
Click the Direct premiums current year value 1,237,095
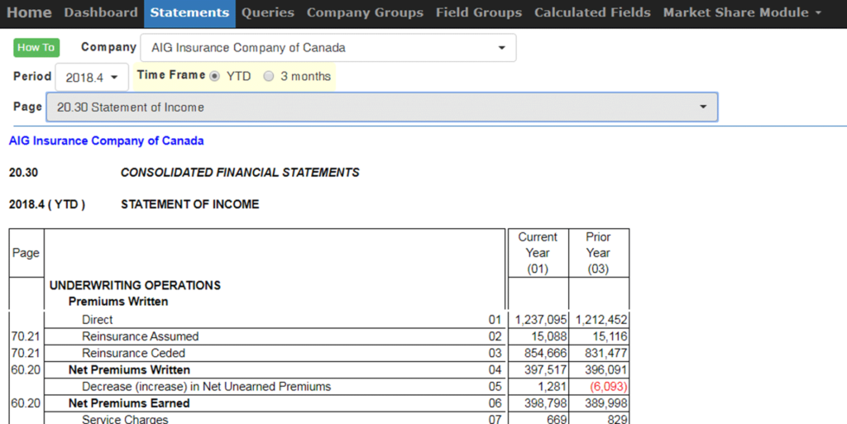point(540,320)
